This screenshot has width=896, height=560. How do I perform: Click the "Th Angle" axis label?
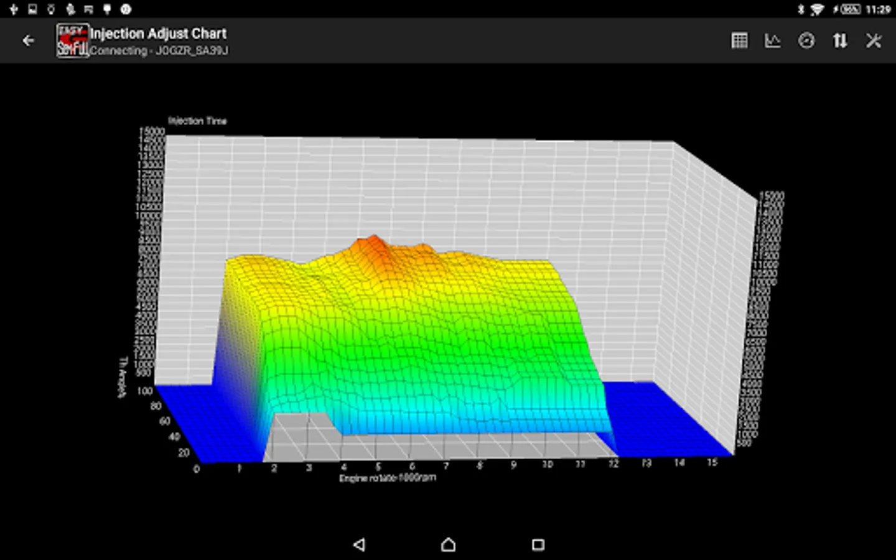pos(123,377)
